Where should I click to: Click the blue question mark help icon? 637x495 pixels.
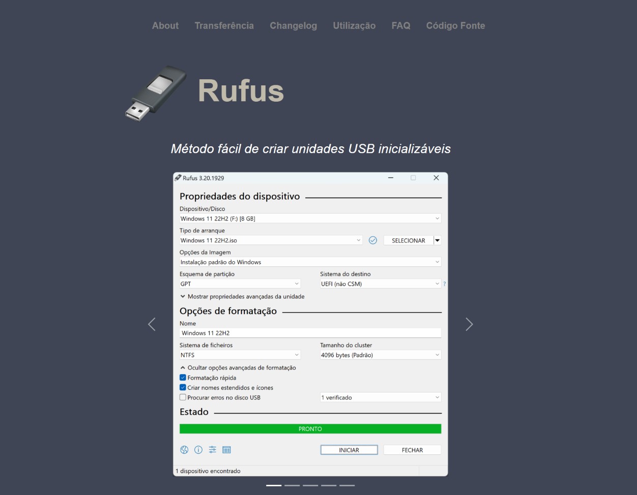point(445,284)
